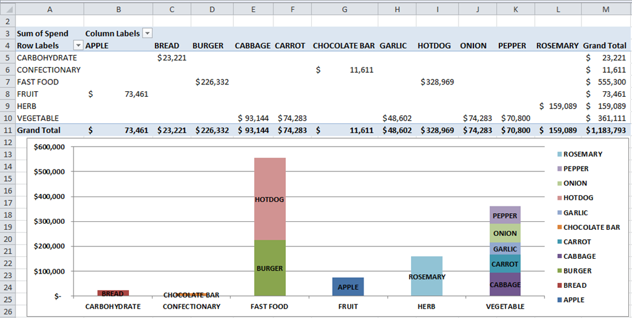
Task: Click the HOTDOG column header cell
Action: click(438, 46)
